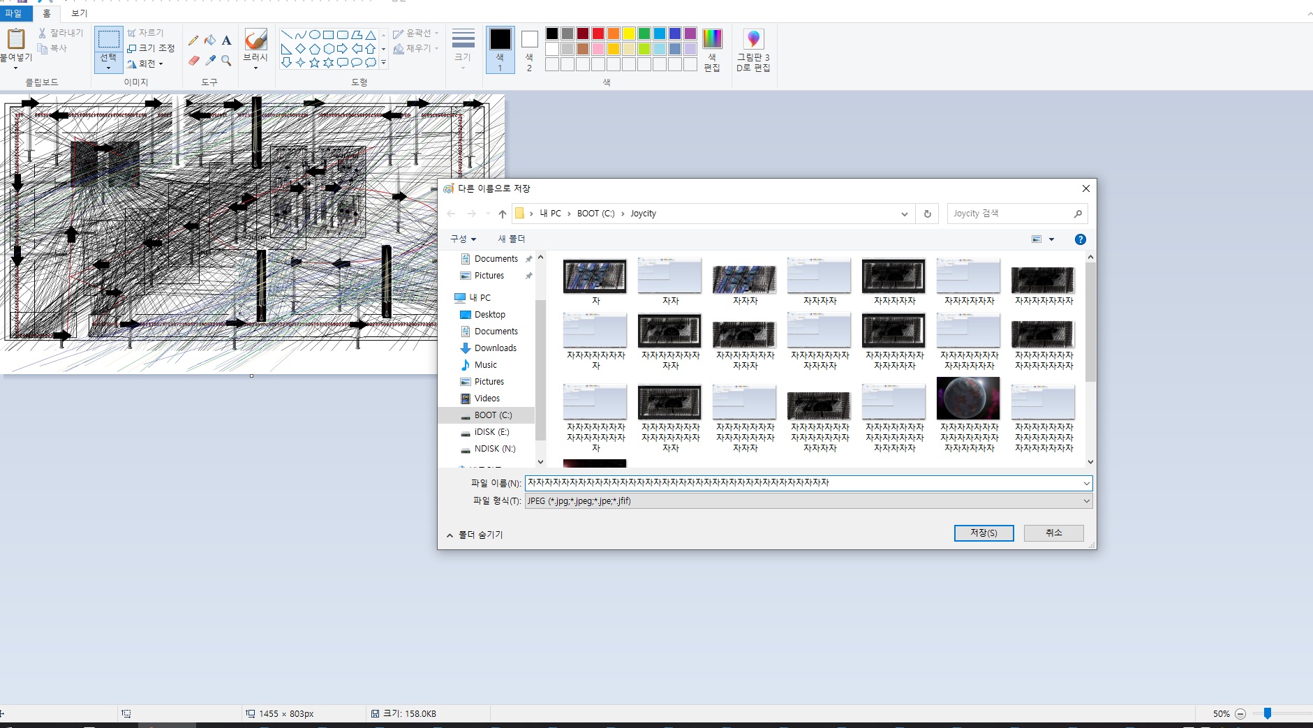
Task: Open shape Fill (채우기) dropdown
Action: [x=416, y=48]
